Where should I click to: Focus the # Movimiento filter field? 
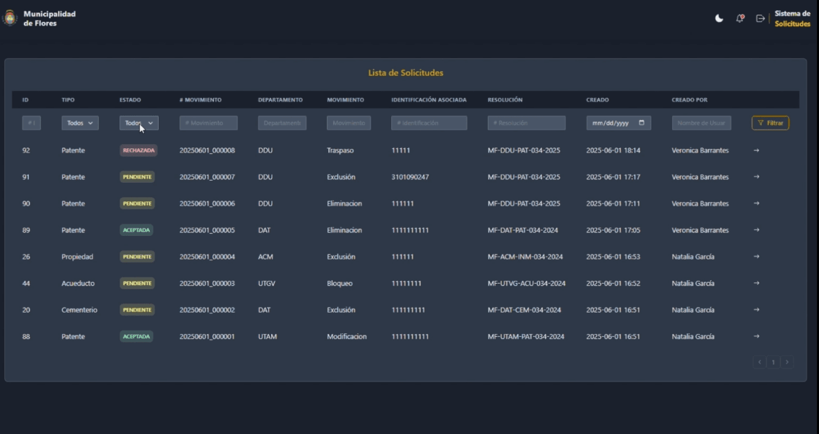pyautogui.click(x=208, y=123)
